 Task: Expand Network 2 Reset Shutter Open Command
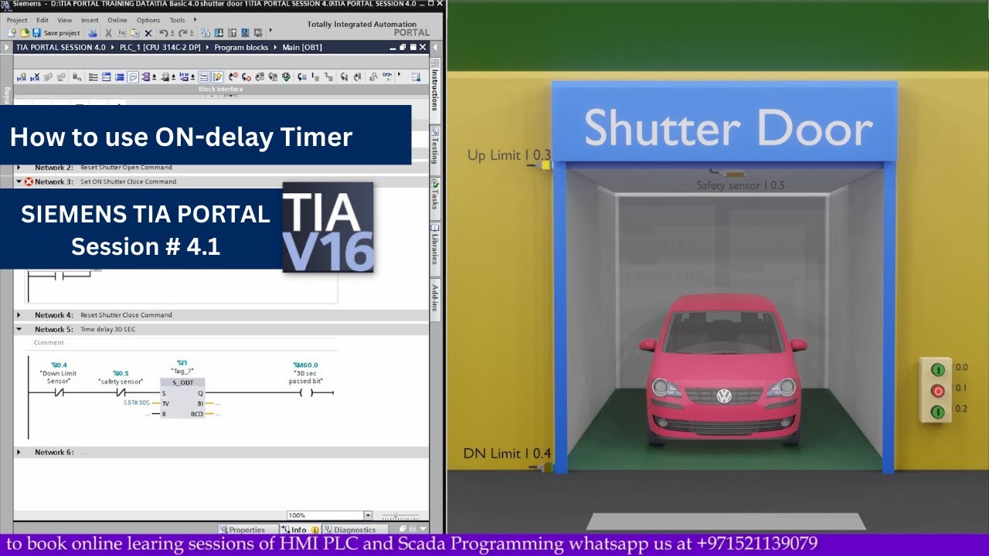[19, 168]
